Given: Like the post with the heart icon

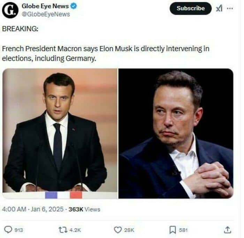Looking at the screenshot, I should (x=118, y=230).
